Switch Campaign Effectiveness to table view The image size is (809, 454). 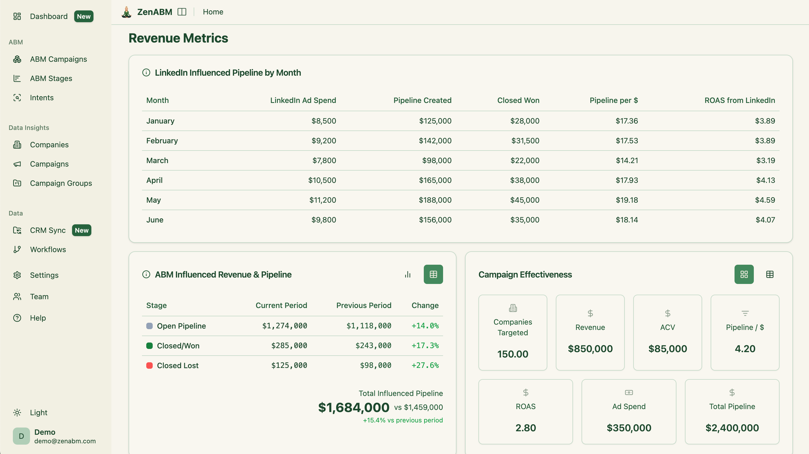[x=769, y=274]
